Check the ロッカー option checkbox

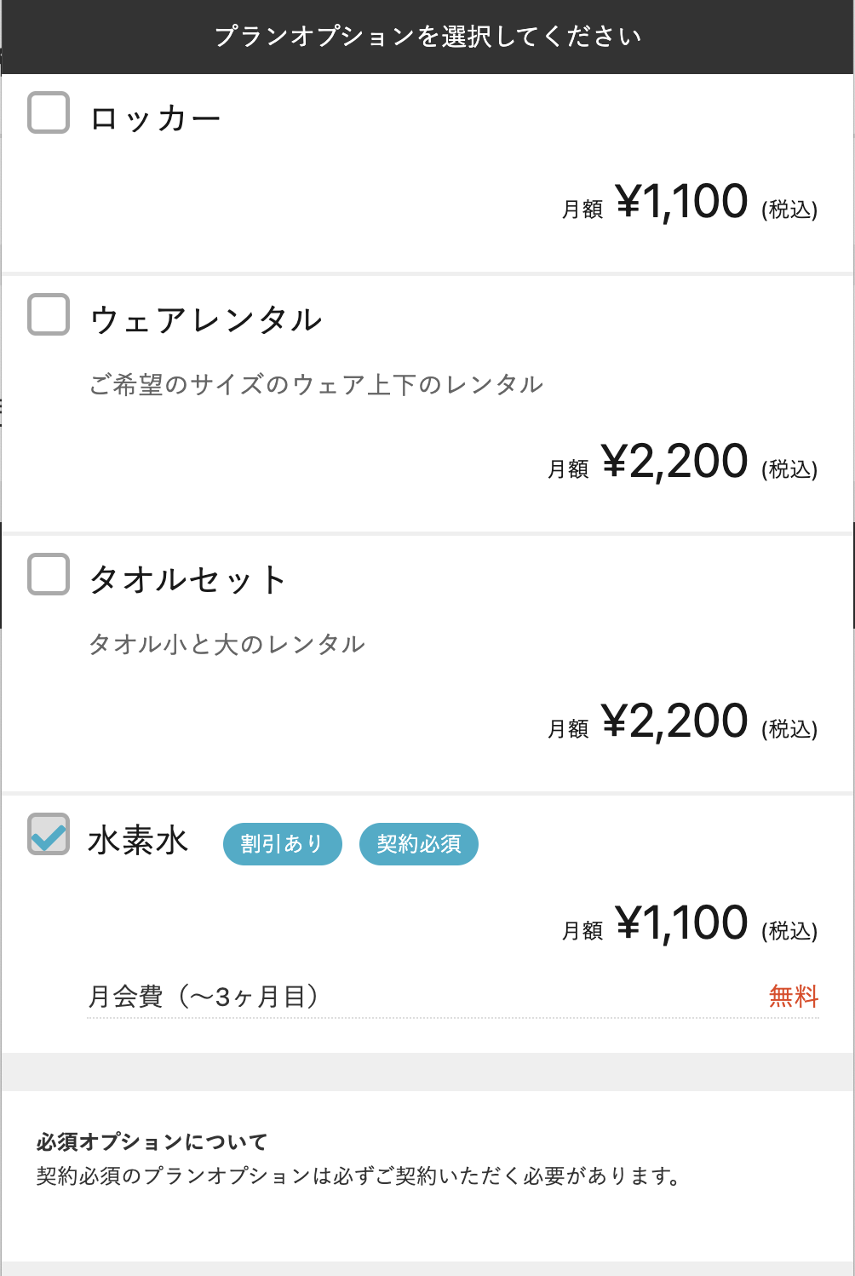pyautogui.click(x=49, y=112)
